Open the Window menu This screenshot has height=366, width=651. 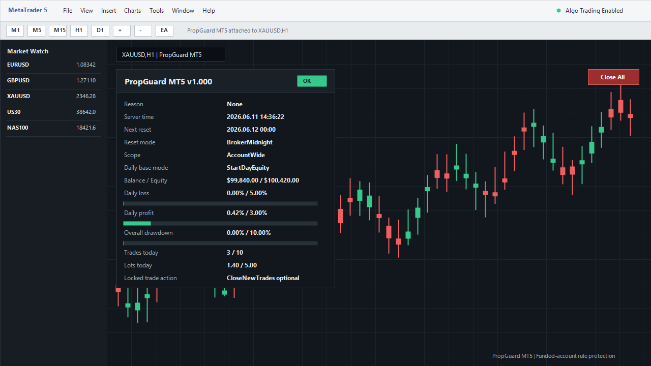183,11
